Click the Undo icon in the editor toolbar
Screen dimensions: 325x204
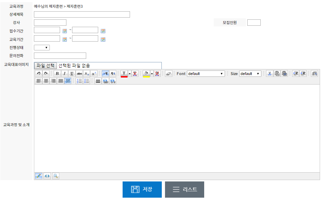[x=39, y=74]
